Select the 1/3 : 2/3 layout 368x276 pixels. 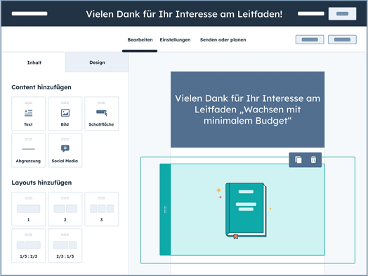(28, 246)
